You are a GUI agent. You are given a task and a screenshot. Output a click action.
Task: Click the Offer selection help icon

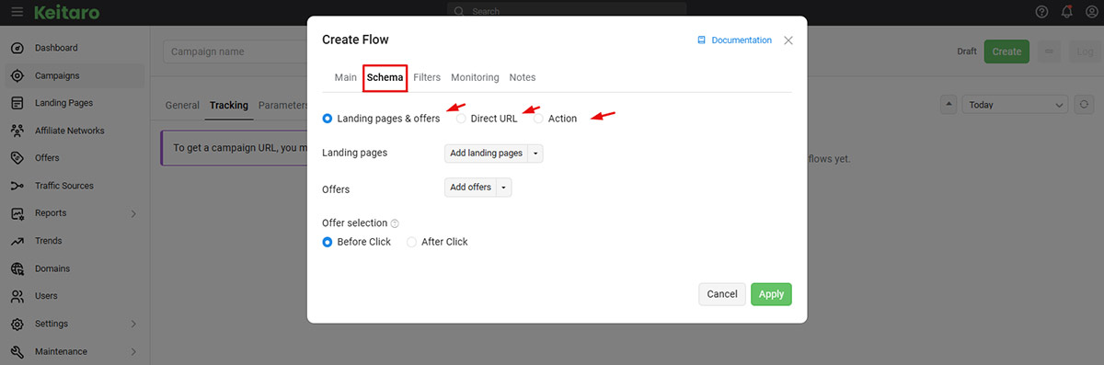395,223
